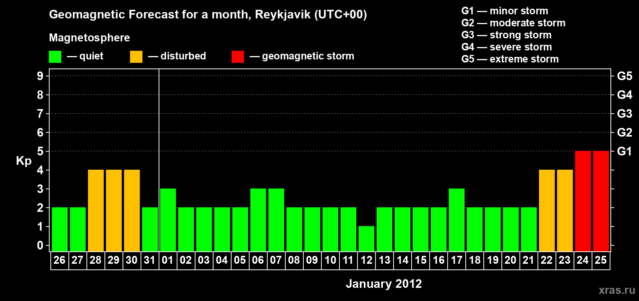Click the 'G2 — moderate storm' legend line
Image resolution: width=639 pixels, height=301 pixels.
click(513, 23)
